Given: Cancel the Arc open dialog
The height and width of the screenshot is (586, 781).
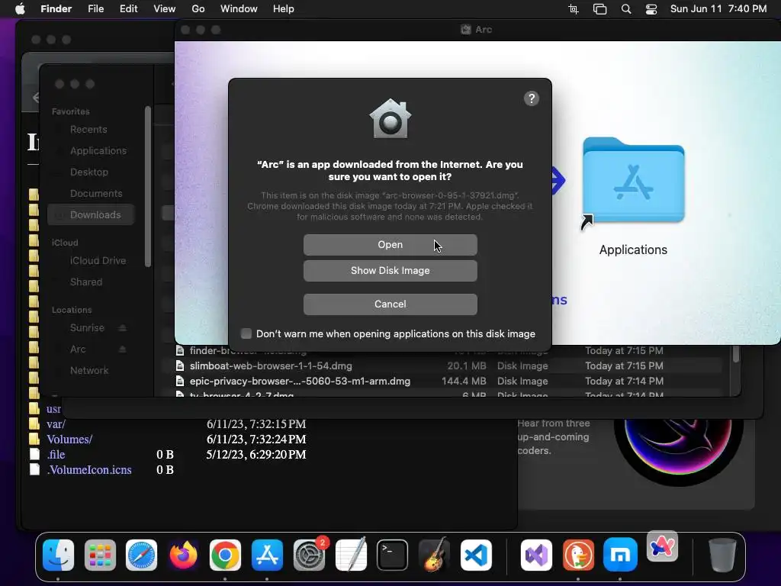Looking at the screenshot, I should click(390, 304).
